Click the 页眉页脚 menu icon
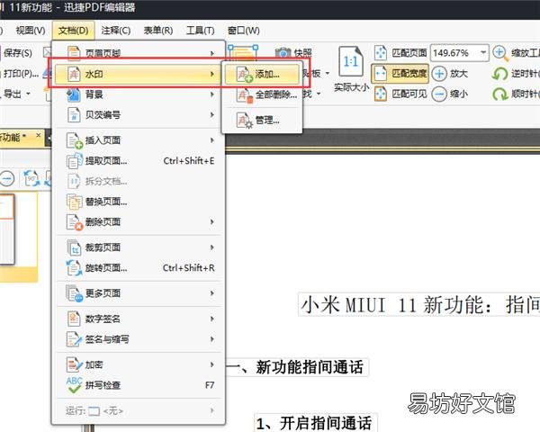 coord(74,52)
